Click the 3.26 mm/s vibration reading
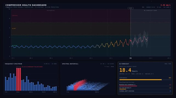The width and height of the screenshot is (176, 98). pyautogui.click(x=166, y=5)
